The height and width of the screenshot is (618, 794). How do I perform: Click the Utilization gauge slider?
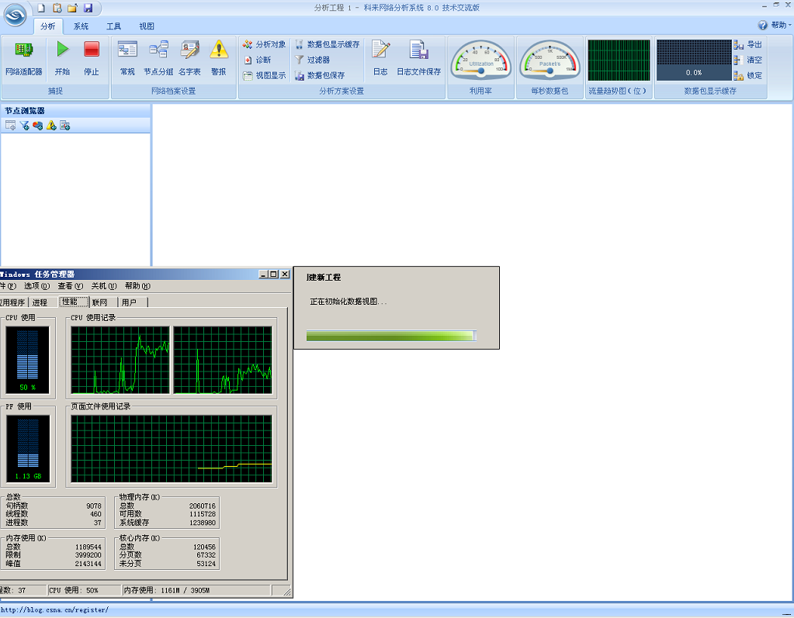coord(481,71)
